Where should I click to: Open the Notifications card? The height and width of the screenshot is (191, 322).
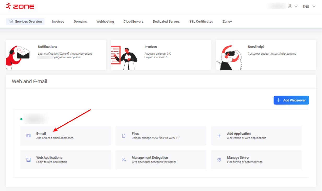tap(56, 55)
